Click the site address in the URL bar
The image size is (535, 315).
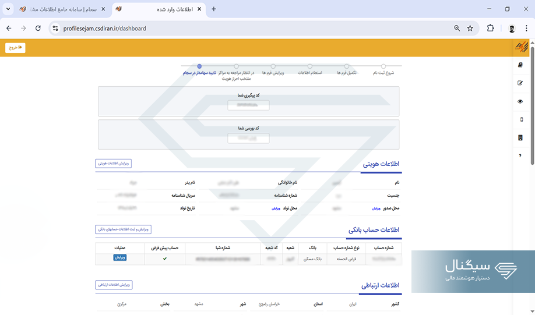point(105,28)
